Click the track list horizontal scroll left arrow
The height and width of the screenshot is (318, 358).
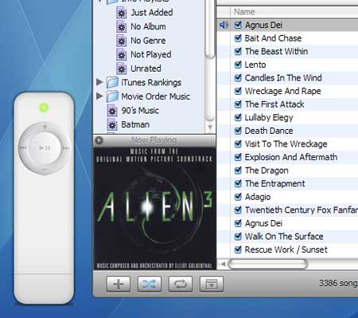click(224, 264)
